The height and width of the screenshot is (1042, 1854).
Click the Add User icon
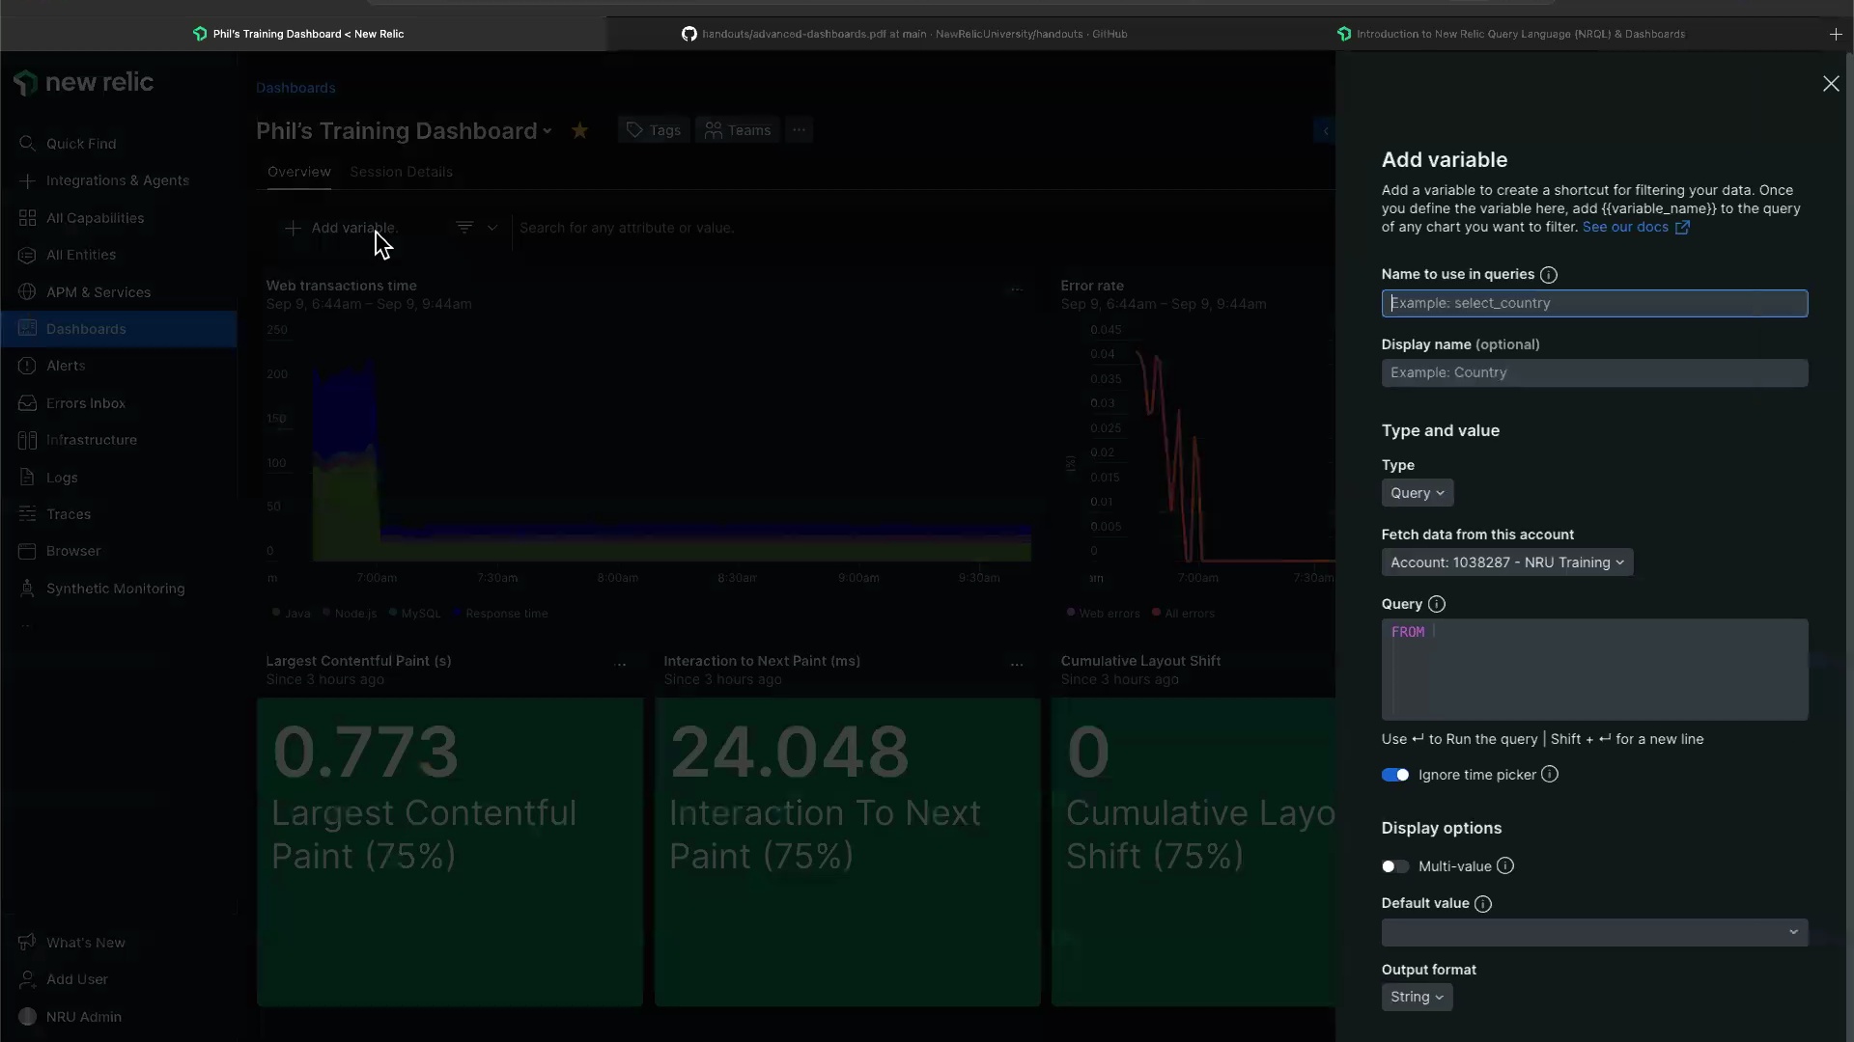27,979
